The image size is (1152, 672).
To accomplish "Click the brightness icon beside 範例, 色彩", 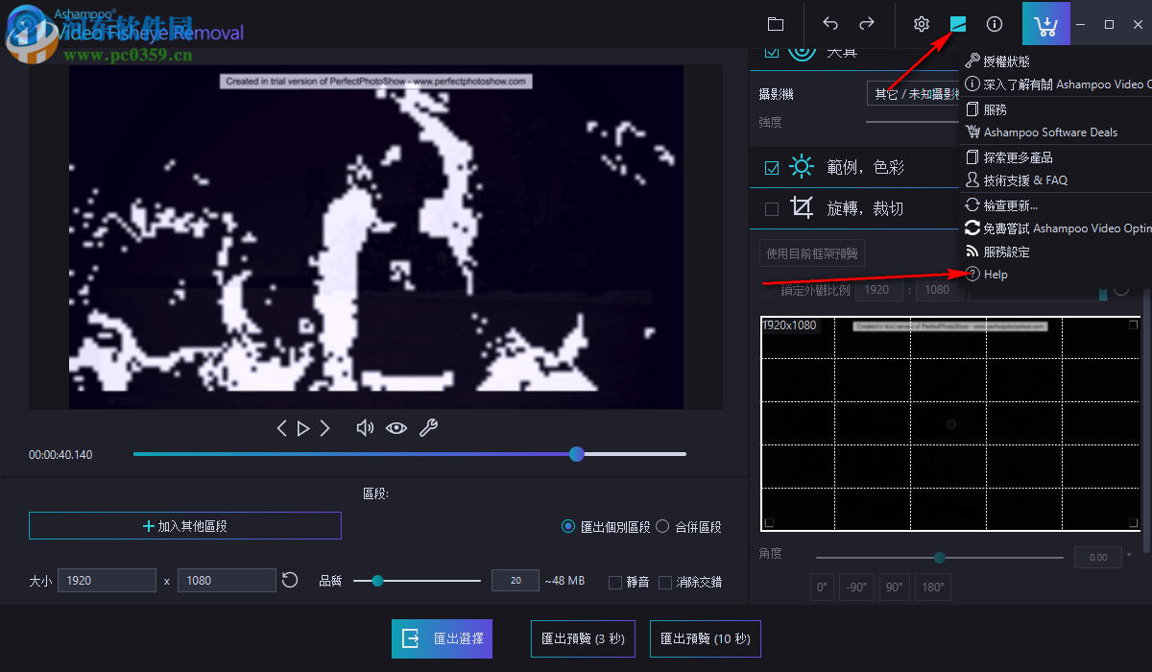I will coord(801,166).
